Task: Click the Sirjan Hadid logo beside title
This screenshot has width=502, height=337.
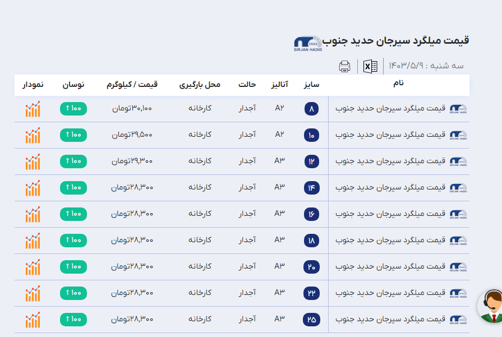Action: point(307,44)
